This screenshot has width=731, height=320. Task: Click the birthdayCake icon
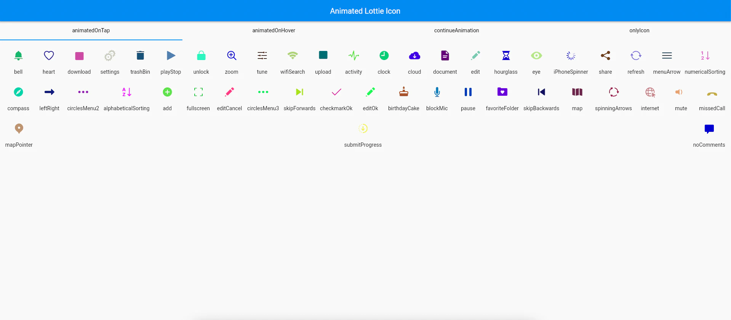coord(404,92)
